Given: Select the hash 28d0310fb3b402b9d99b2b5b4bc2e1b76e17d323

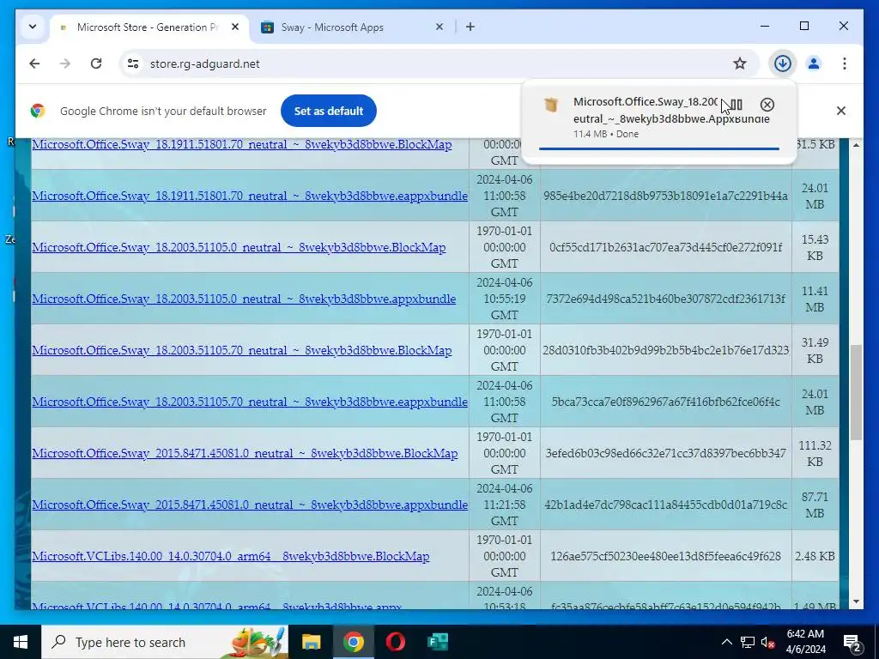Looking at the screenshot, I should [665, 351].
